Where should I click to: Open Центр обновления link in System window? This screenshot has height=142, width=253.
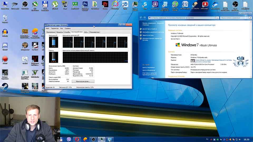click(x=149, y=70)
